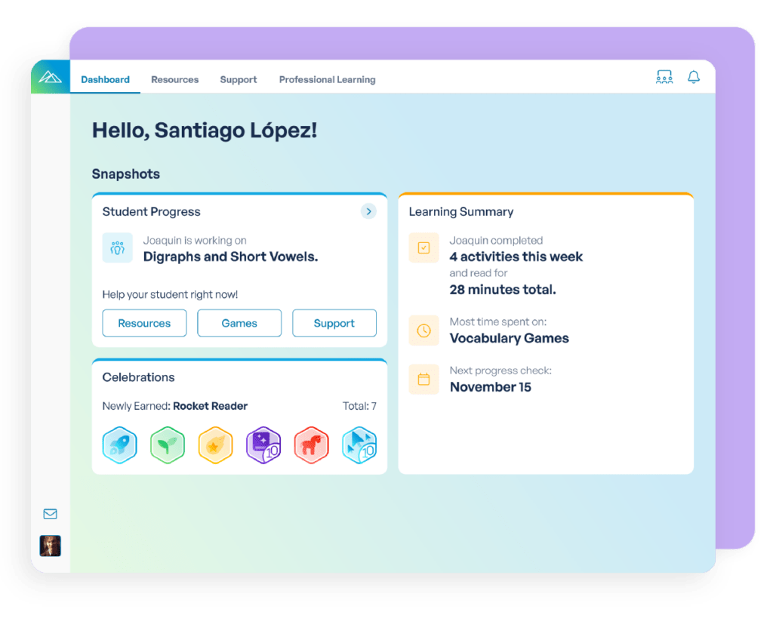
Task: Open notifications via the bell icon
Action: 693,76
